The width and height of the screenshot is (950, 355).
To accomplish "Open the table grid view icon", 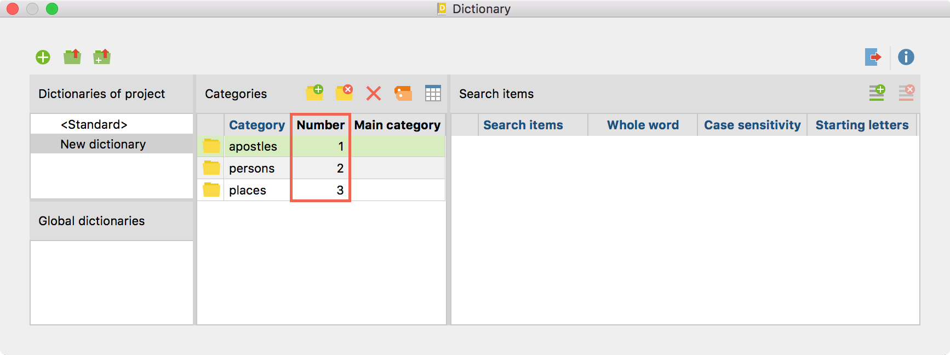I will (433, 93).
